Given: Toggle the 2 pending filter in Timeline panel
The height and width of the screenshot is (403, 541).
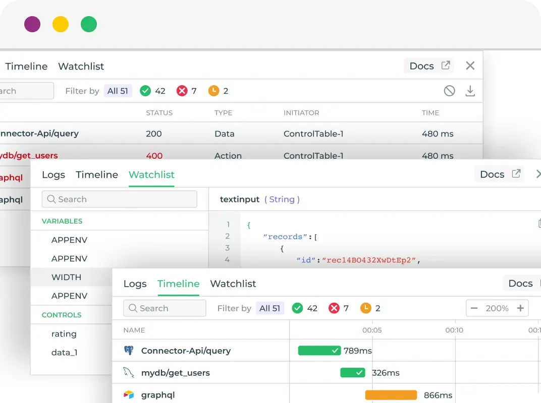Looking at the screenshot, I should point(370,308).
